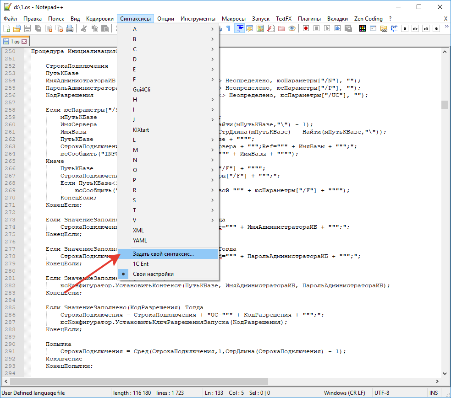Toggle the Show All Characters pilcrow icon
The height and width of the screenshot is (398, 451).
point(228,28)
